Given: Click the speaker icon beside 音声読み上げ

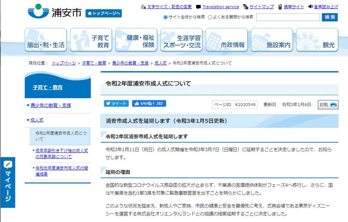Looking at the screenshot, I should 310,7.
